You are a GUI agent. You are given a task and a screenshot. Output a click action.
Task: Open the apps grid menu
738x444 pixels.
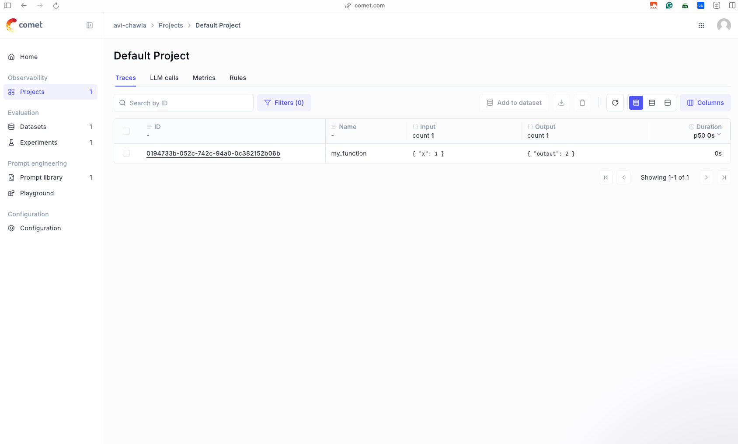pyautogui.click(x=701, y=25)
